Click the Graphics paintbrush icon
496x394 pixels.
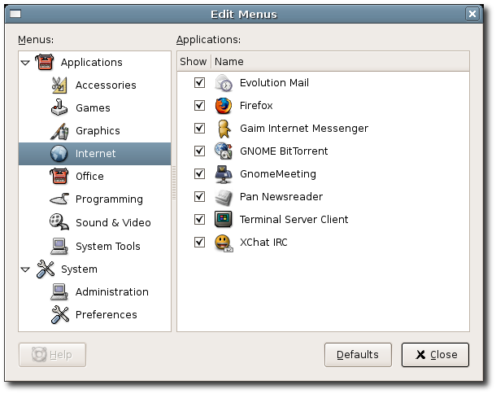click(x=59, y=131)
